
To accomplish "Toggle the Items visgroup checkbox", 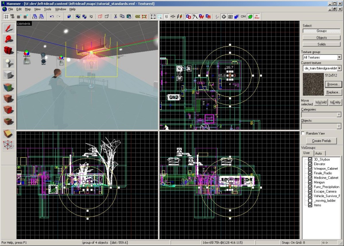I will [x=310, y=205].
